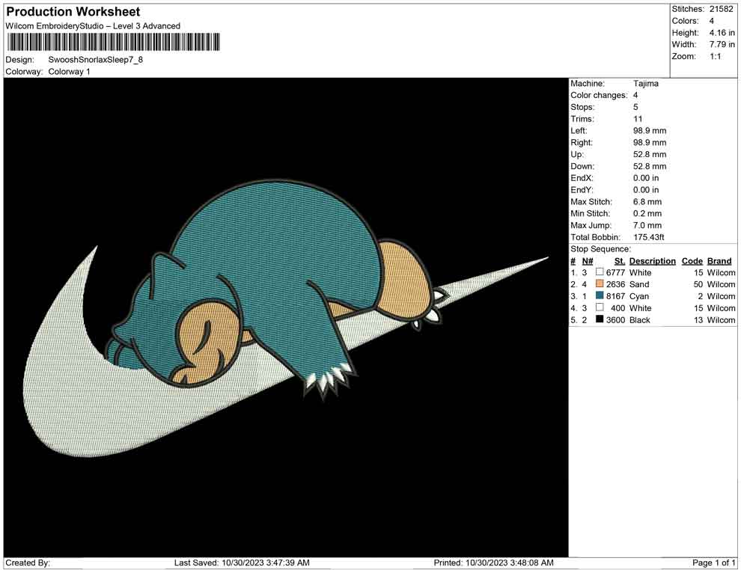Select the Cyan thread color swatch
The image size is (741, 570).
click(600, 296)
